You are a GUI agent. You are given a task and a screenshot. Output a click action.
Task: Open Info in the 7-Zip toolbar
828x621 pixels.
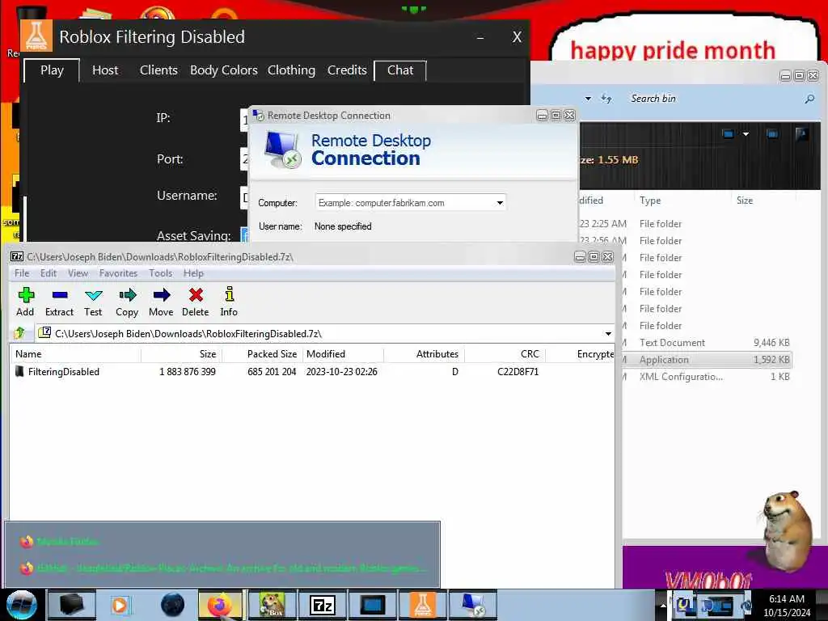click(x=229, y=302)
